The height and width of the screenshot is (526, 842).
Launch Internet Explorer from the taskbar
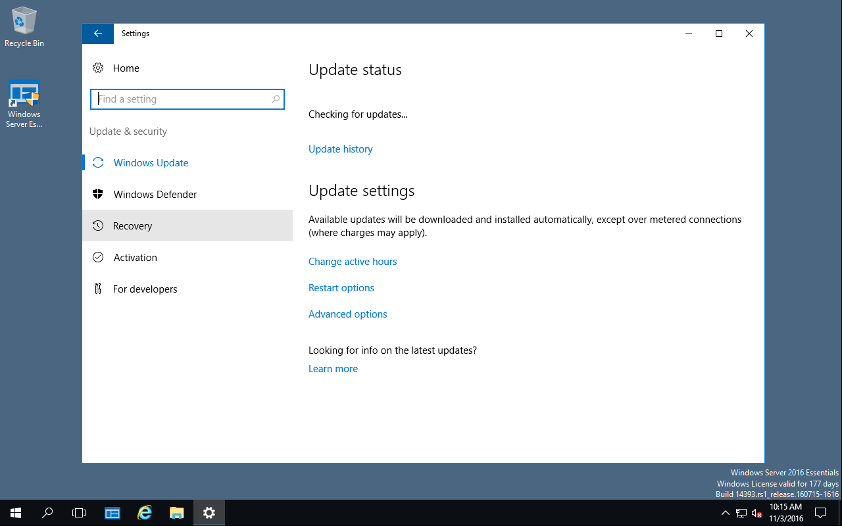tap(144, 513)
